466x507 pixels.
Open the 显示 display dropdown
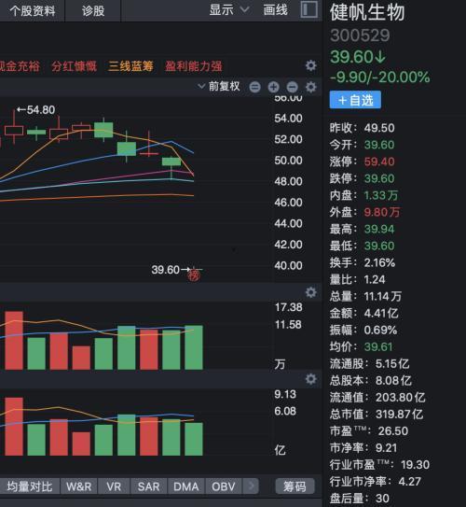229,10
